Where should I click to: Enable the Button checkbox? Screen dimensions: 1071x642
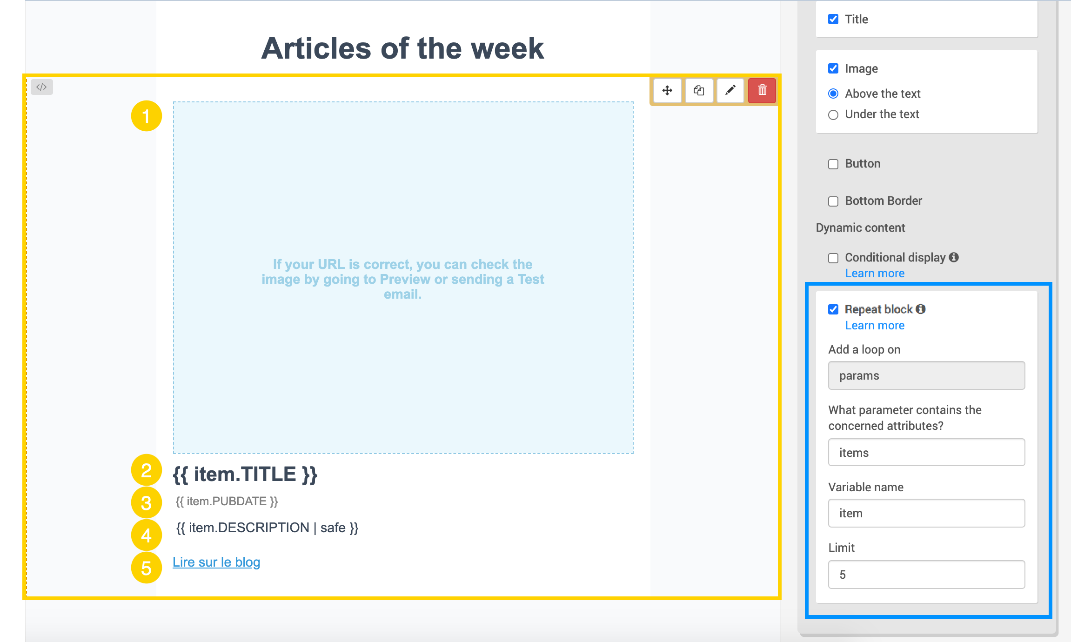click(x=833, y=164)
